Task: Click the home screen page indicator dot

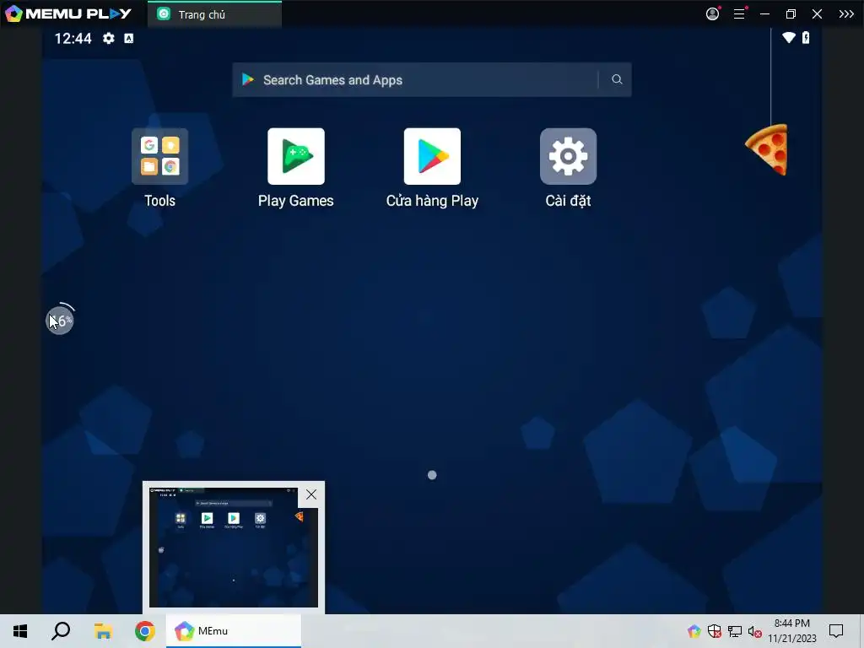Action: click(x=432, y=475)
